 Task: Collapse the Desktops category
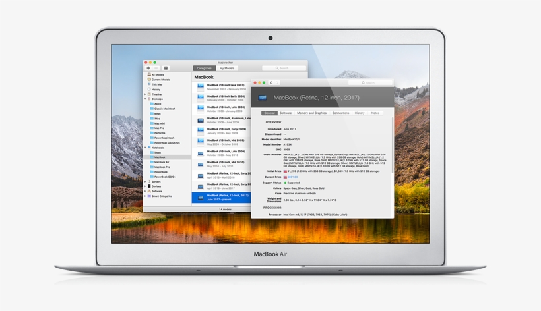coord(145,99)
